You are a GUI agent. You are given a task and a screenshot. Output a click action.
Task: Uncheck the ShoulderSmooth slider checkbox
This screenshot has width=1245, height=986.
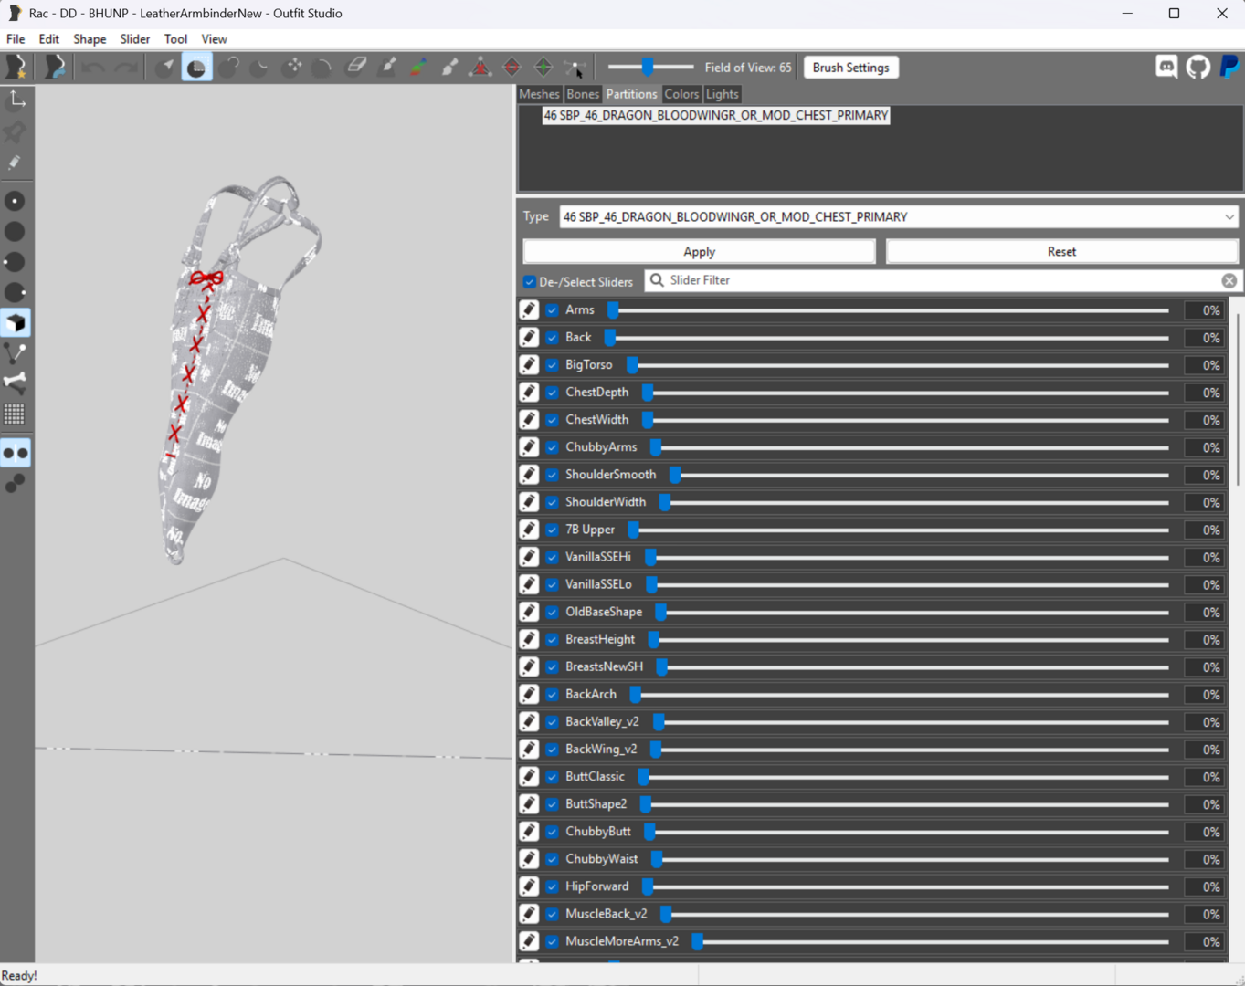click(x=553, y=475)
